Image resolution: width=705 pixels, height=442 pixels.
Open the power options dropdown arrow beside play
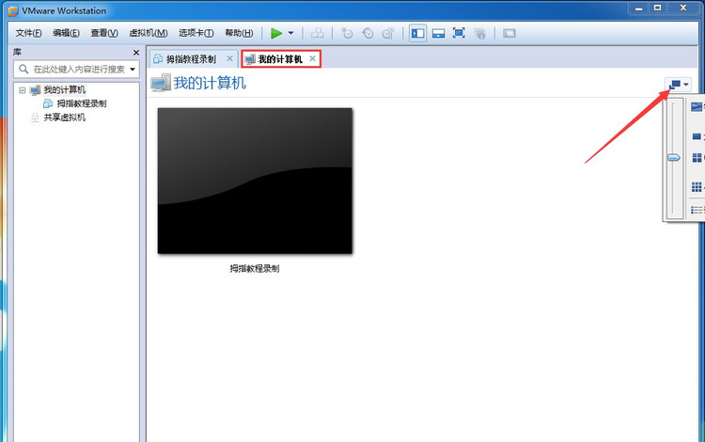290,33
